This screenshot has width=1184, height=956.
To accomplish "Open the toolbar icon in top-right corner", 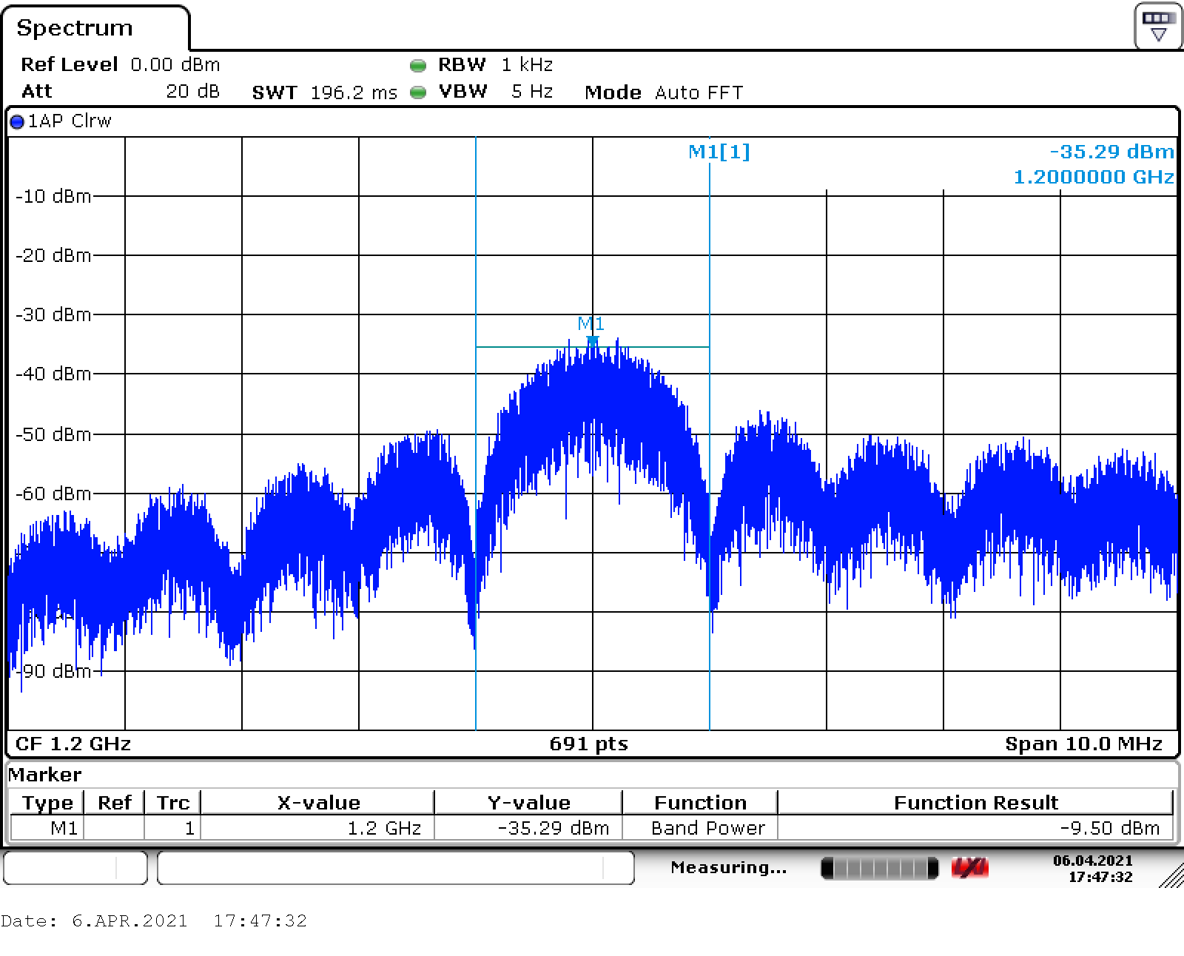I will pos(1158,26).
